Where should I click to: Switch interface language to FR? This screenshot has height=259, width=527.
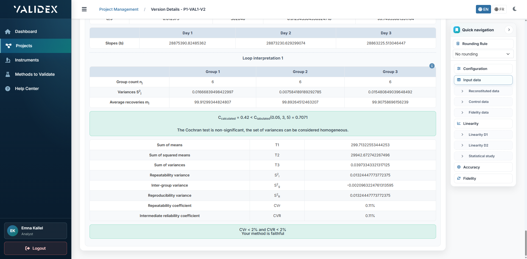pyautogui.click(x=499, y=9)
